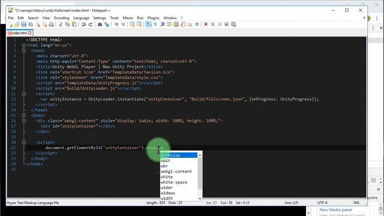The width and height of the screenshot is (384, 216).
Task: Open the Macro menu
Action: pos(128,18)
